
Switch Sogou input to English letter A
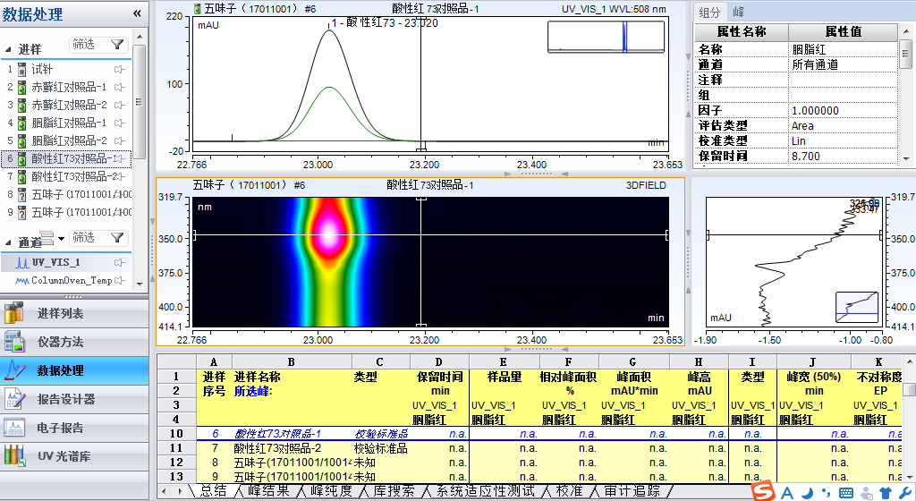click(787, 494)
